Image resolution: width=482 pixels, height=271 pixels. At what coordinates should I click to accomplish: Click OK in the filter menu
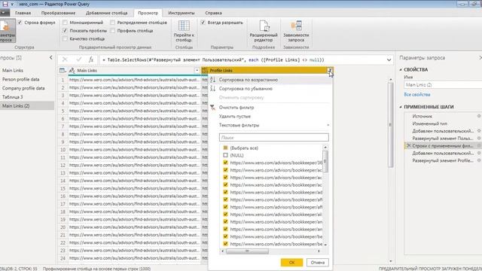click(x=291, y=263)
